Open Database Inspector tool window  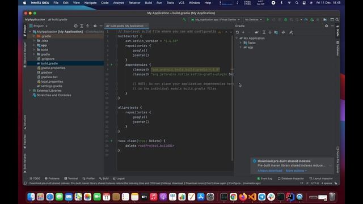[291, 178]
